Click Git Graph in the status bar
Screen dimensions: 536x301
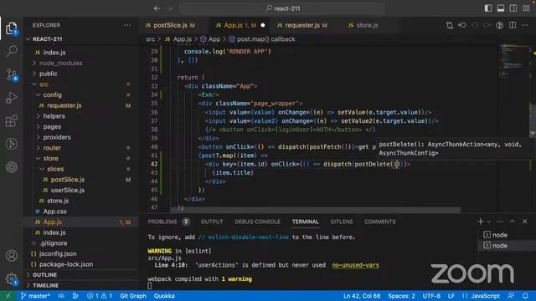pos(133,296)
